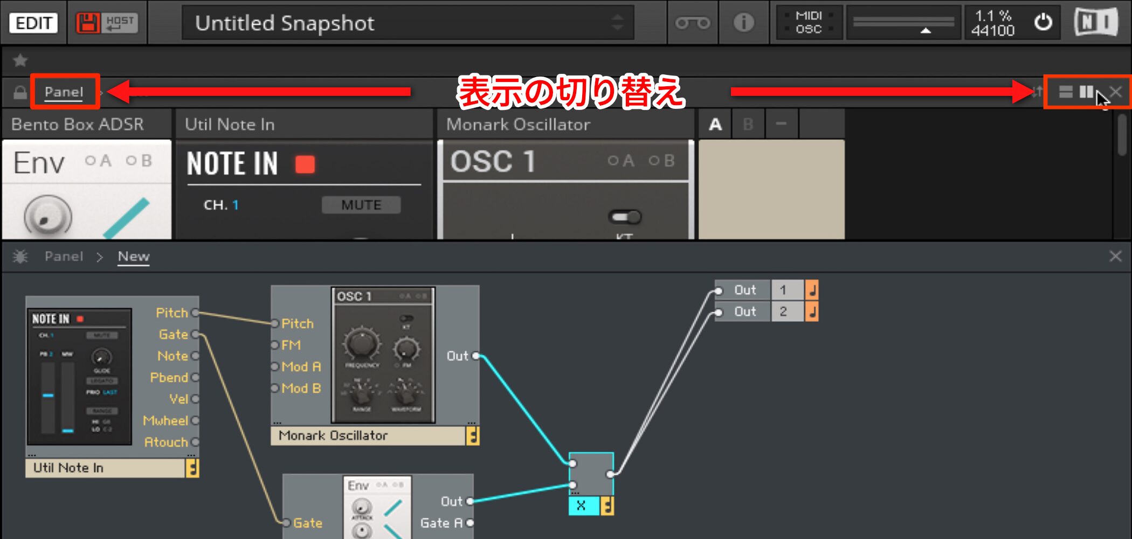Select panel tab A

coord(715,125)
